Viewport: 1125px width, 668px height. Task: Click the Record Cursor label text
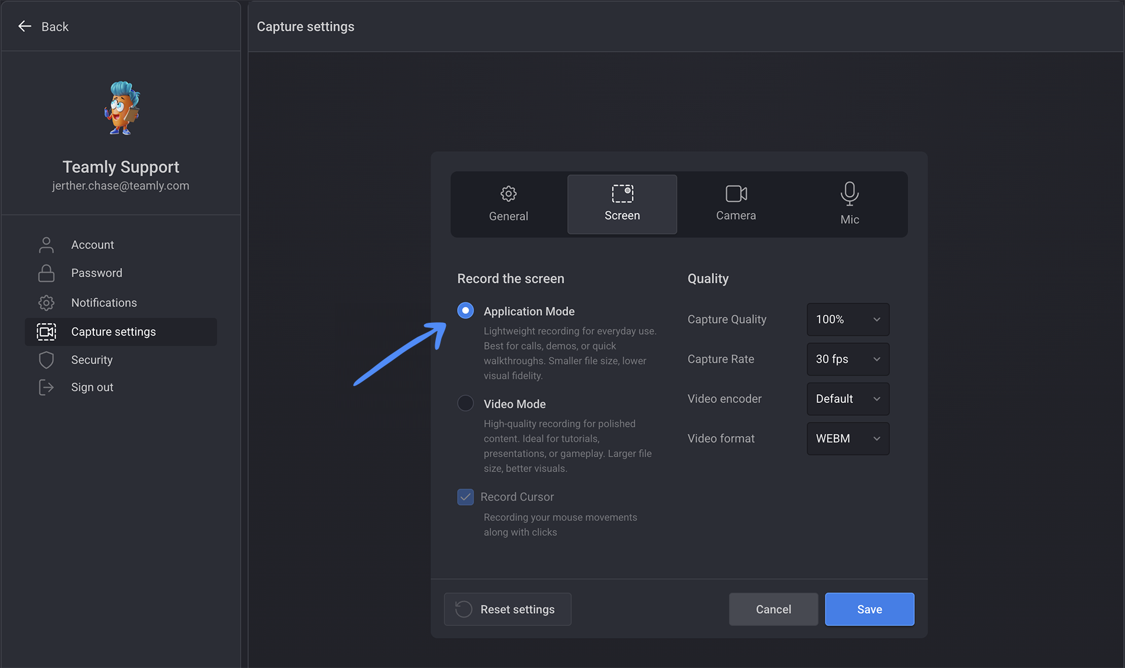(517, 497)
